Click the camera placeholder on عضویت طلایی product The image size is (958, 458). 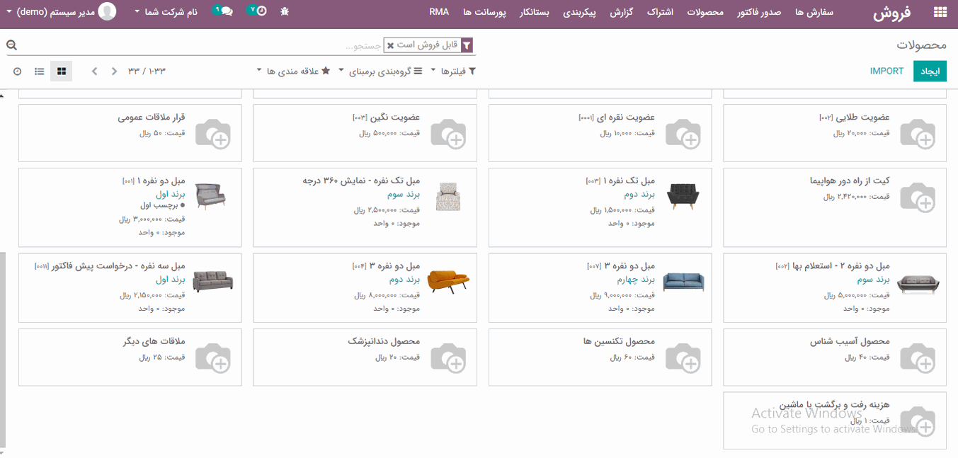918,133
